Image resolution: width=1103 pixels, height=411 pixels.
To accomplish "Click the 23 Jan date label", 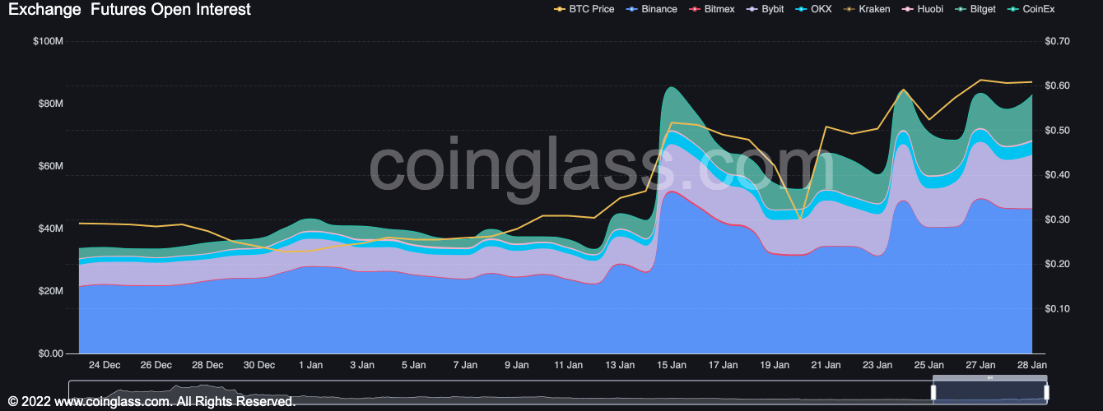I will coord(877,365).
